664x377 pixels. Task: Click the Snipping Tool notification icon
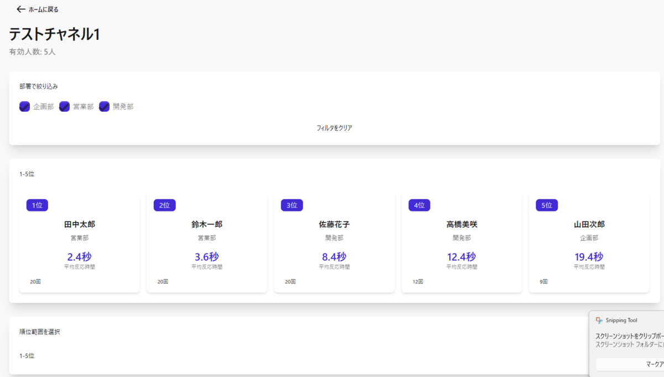[x=599, y=320]
